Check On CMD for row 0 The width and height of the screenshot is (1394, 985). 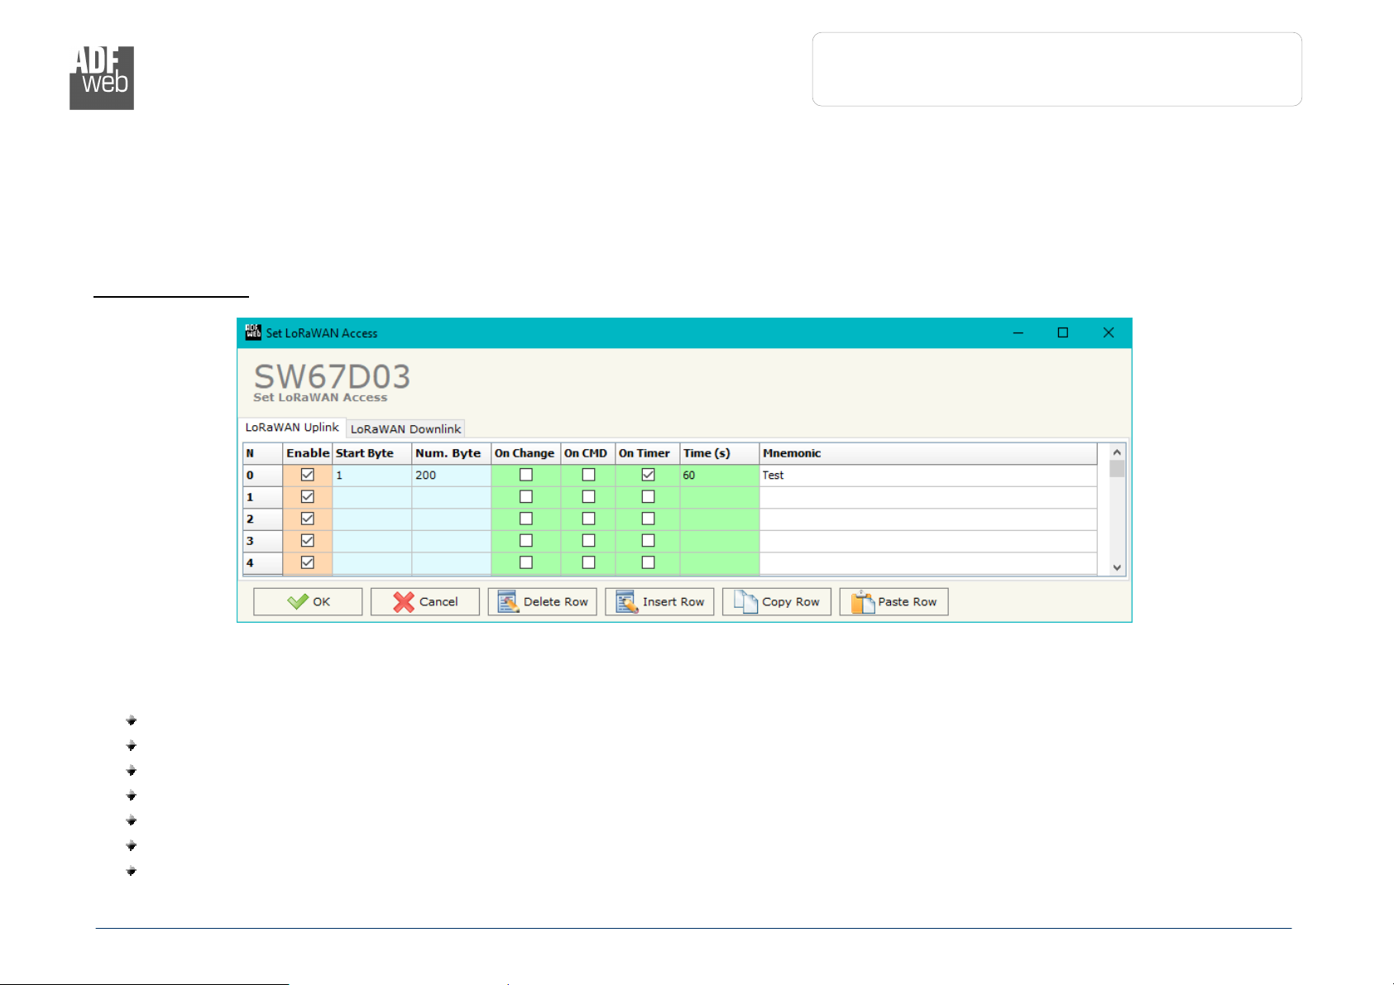[589, 475]
